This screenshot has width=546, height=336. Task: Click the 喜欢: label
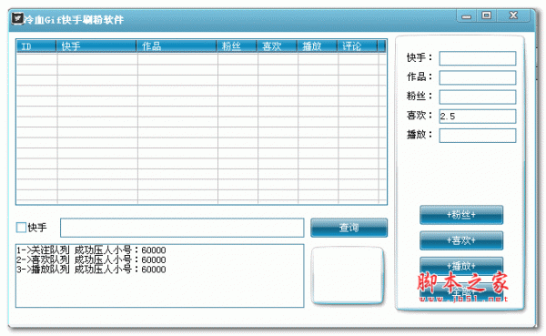coord(420,115)
